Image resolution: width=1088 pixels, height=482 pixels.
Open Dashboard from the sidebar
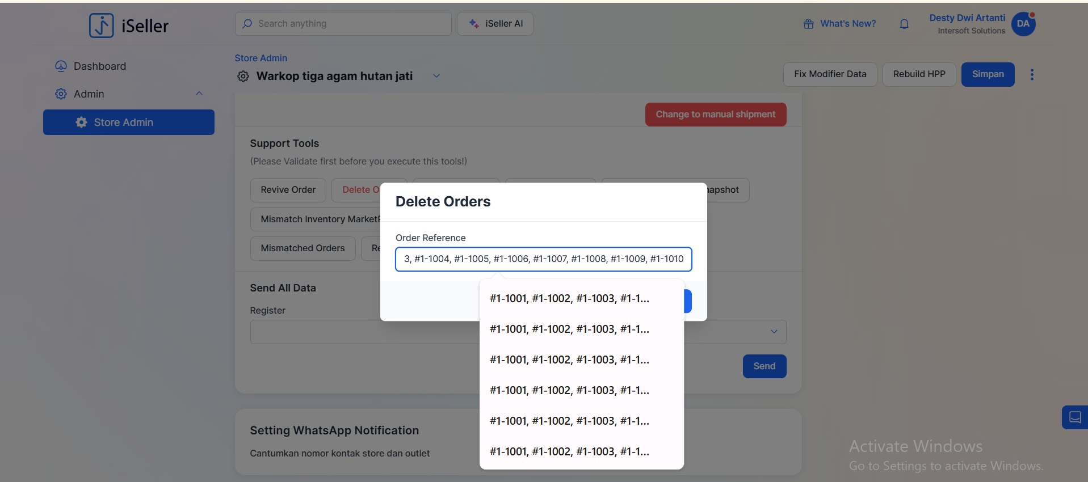pos(99,66)
